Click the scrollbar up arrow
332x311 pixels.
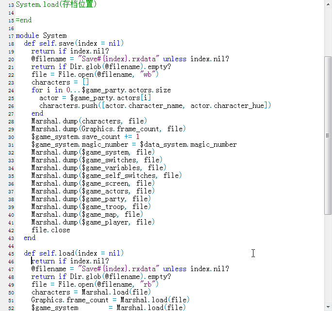click(x=328, y=4)
